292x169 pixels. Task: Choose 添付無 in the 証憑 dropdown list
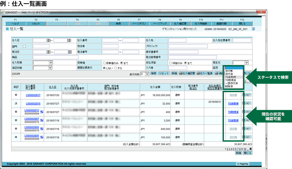point(229,71)
